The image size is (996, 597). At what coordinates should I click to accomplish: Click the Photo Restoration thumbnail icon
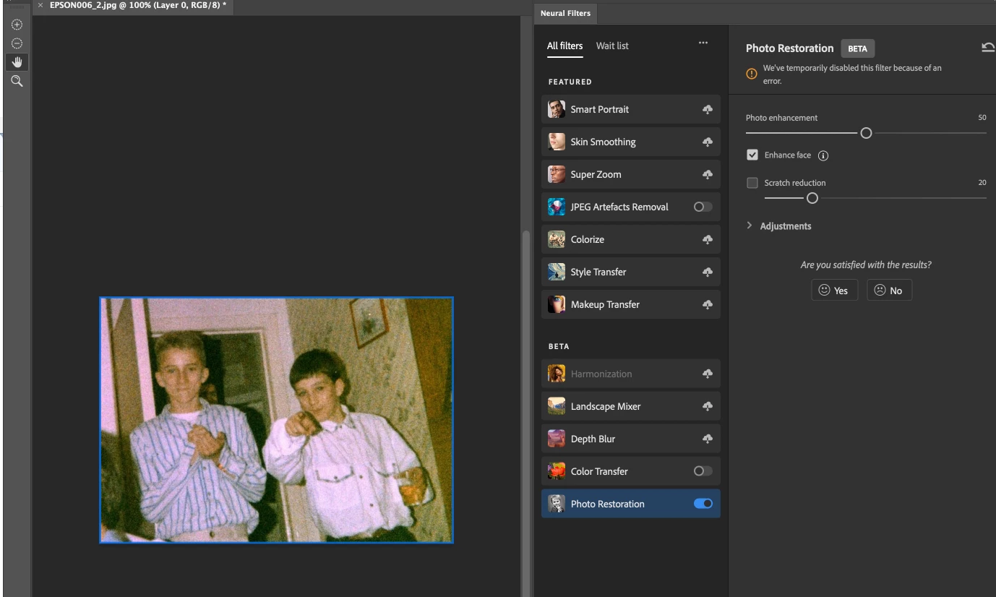pos(557,504)
